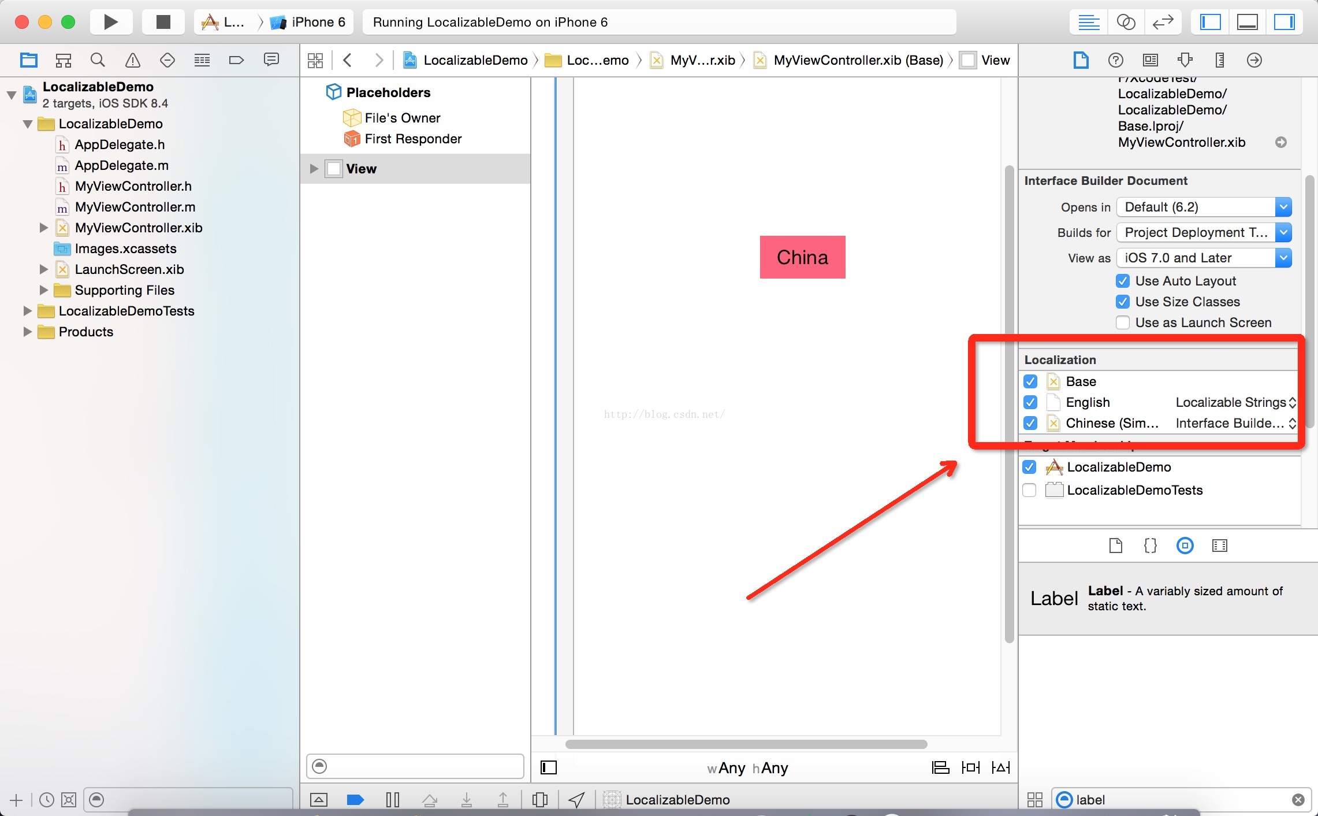This screenshot has height=816, width=1318.
Task: Select the pink China label on canvas
Action: [802, 257]
